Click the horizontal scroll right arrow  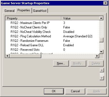(97, 56)
